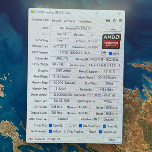Click the Bus Interface value PCIe x16 4.0
The image size is (152, 152).
coord(102,65)
